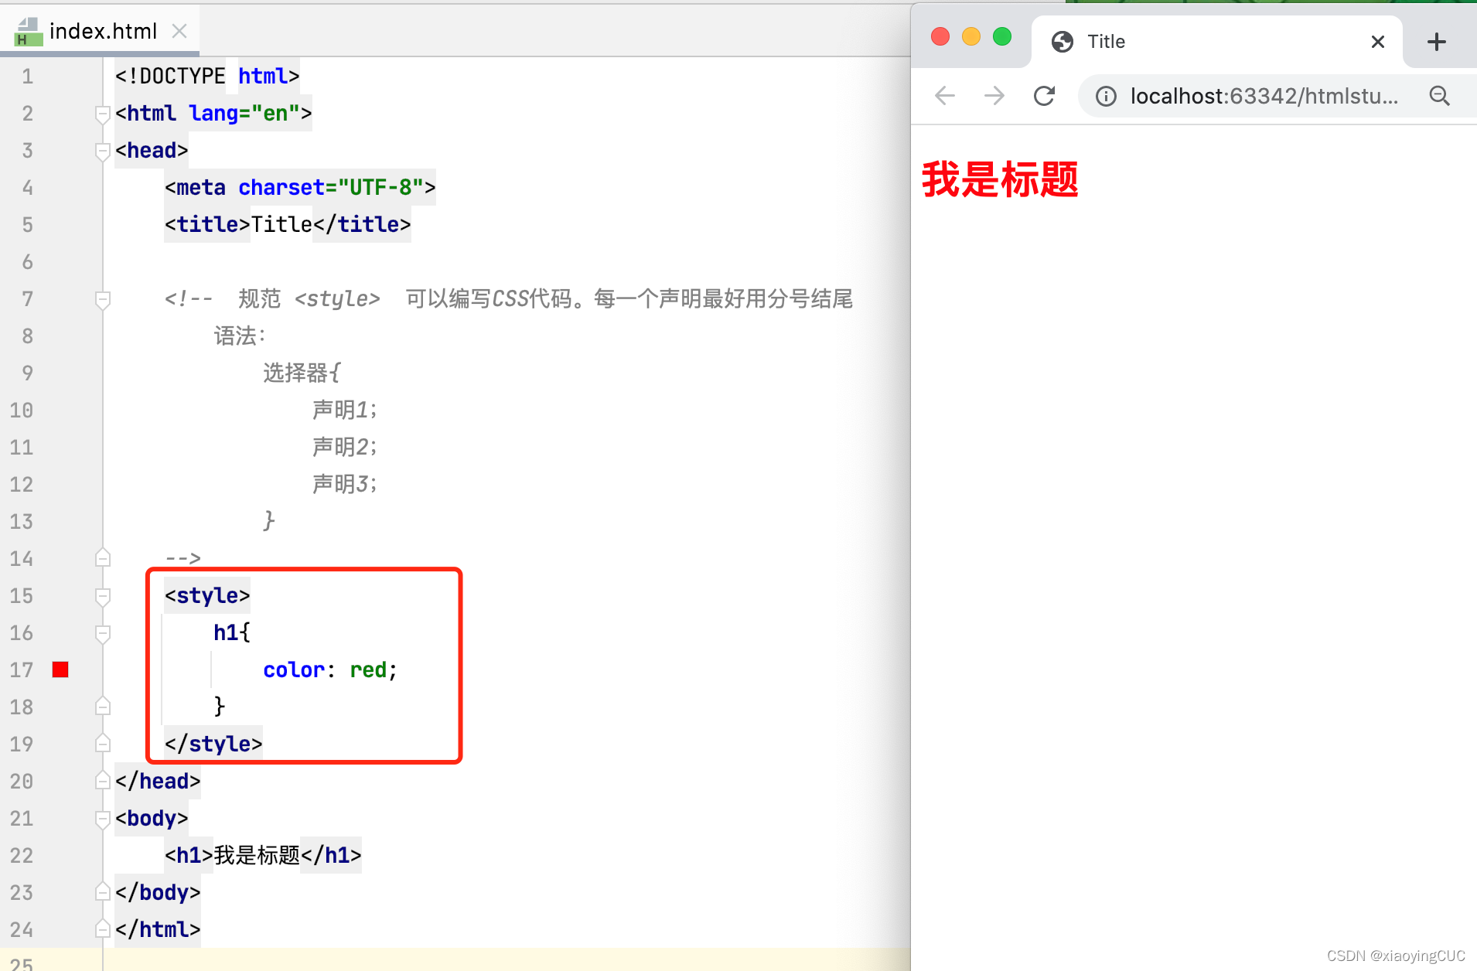Viewport: 1477px width, 971px height.
Task: Click the browser Forward arrow
Action: pyautogui.click(x=994, y=96)
